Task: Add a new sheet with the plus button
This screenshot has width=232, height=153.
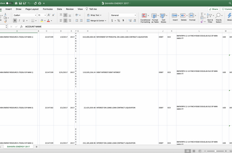Action: click(x=37, y=147)
